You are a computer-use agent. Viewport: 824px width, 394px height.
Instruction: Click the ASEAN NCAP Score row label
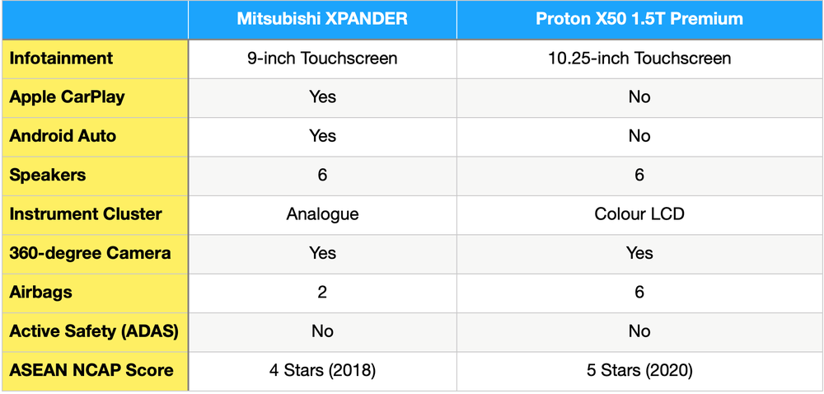(91, 370)
